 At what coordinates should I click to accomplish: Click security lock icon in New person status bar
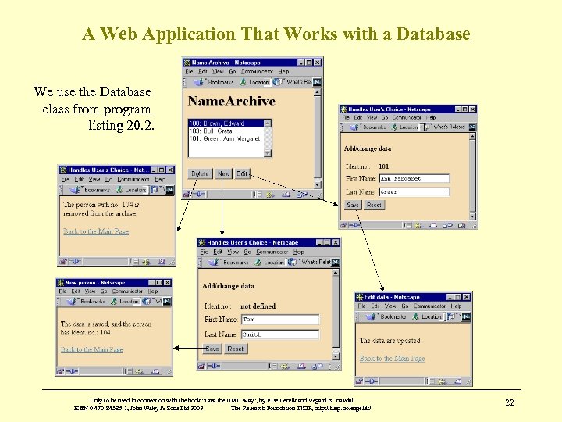click(x=60, y=371)
